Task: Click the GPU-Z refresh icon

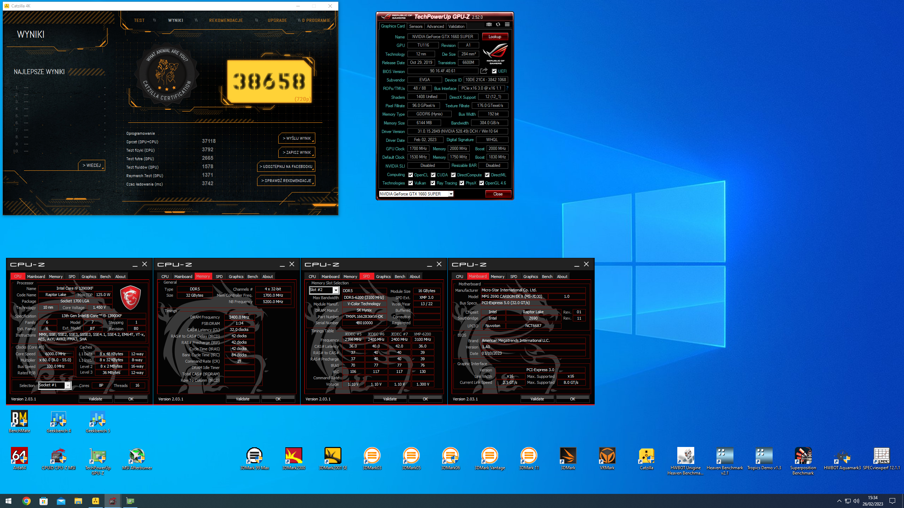Action: [x=498, y=25]
